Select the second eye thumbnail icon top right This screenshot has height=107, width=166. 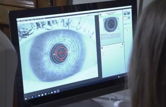(128, 13)
